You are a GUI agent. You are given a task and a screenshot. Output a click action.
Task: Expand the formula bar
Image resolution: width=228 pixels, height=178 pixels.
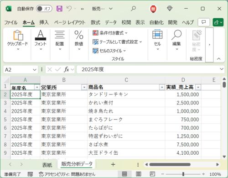222,69
